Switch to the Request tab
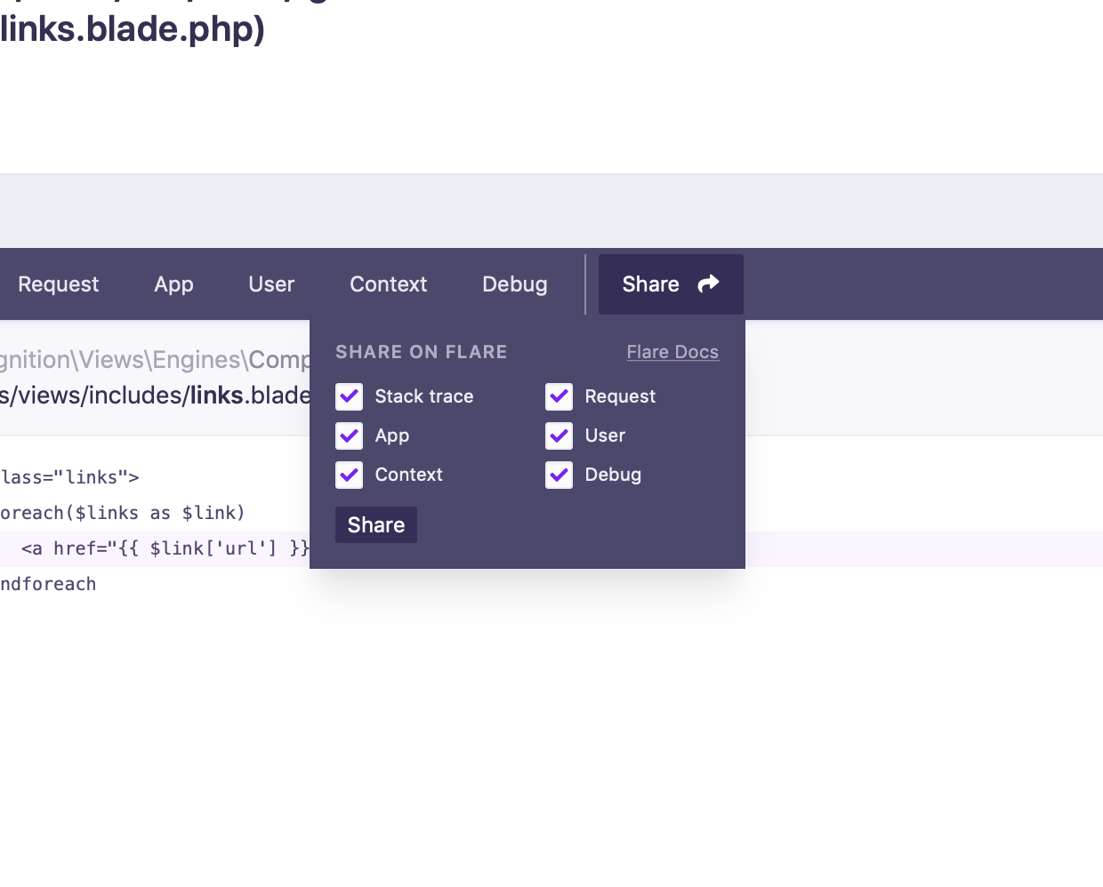 click(x=58, y=284)
